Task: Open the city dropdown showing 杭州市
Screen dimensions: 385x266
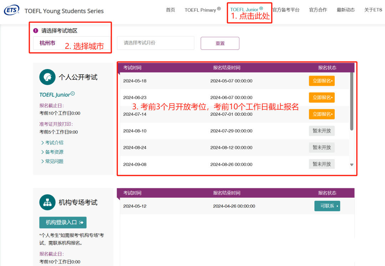Action: [x=72, y=43]
